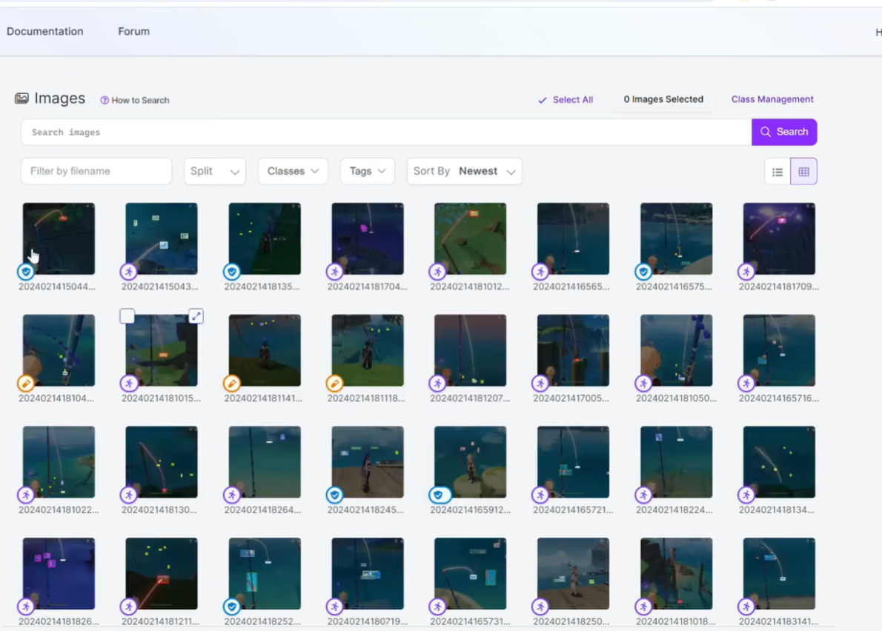The height and width of the screenshot is (631, 882).
Task: Click the blue shield badge on image 2024021418252...
Action: click(231, 607)
